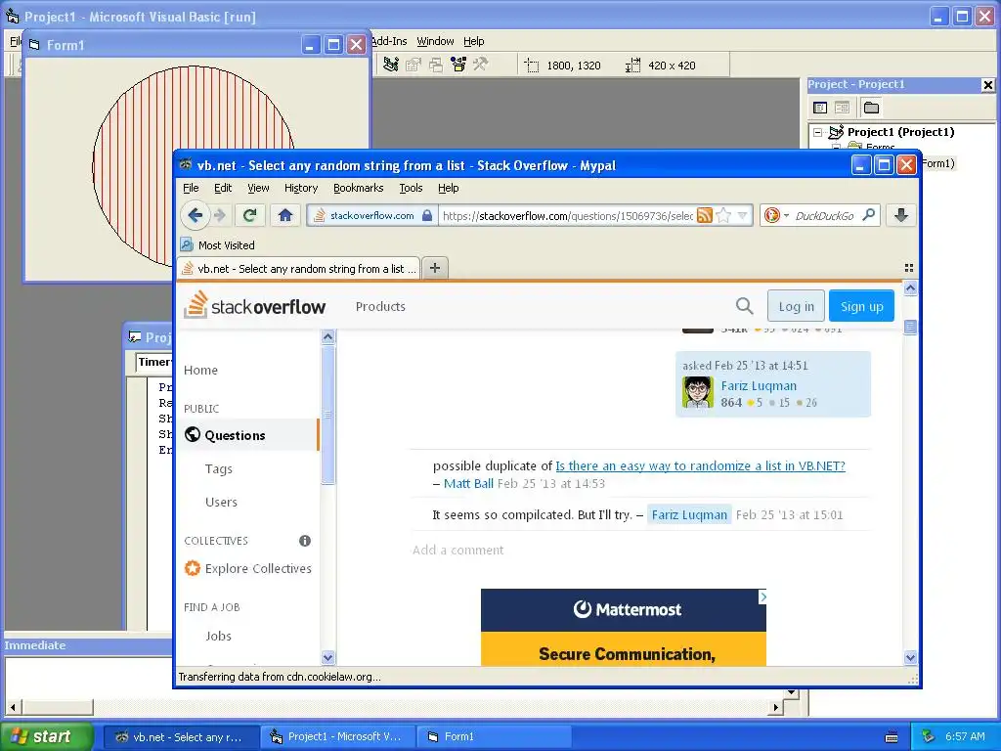Click the Sign up button
The width and height of the screenshot is (1001, 751).
[861, 306]
